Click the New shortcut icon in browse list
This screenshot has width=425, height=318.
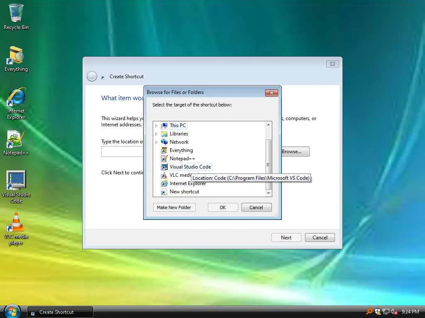(x=164, y=192)
